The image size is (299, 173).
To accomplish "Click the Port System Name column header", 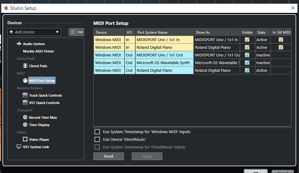I will pyautogui.click(x=165, y=33).
